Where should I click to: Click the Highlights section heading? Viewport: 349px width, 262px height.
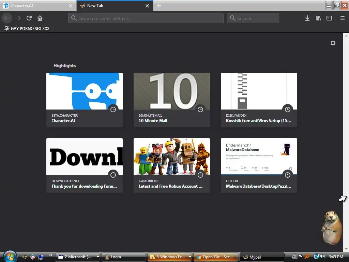point(64,65)
